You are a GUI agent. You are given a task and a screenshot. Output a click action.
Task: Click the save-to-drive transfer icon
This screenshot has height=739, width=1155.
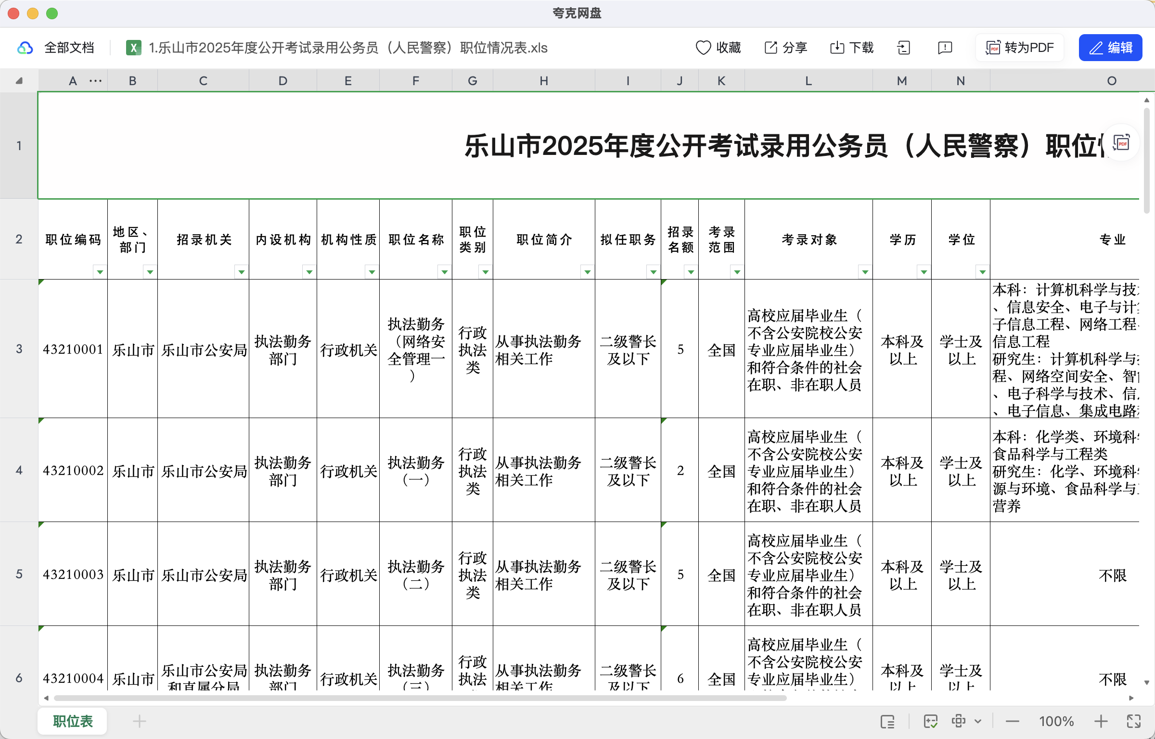coord(904,48)
